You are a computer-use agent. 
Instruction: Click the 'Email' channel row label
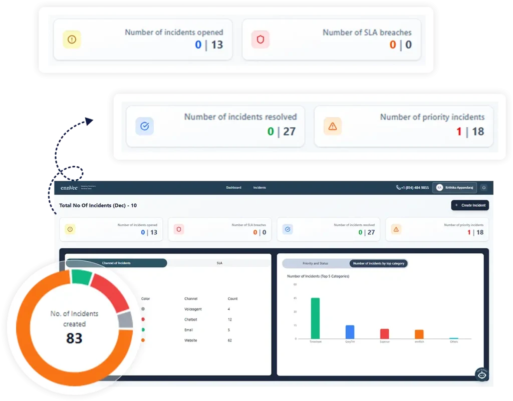[188, 330]
